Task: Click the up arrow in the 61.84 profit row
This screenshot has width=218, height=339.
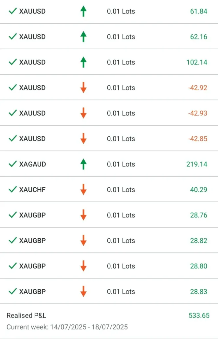Action: pos(83,11)
